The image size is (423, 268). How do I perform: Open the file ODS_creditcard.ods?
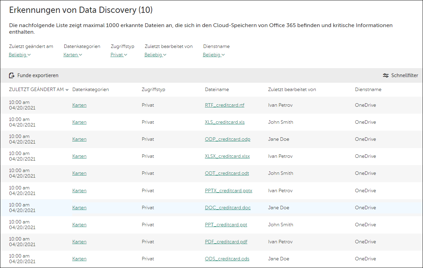point(227,259)
